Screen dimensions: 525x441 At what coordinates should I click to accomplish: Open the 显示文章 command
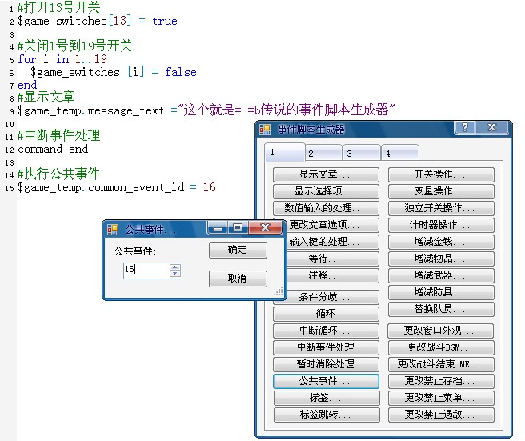[x=326, y=174]
